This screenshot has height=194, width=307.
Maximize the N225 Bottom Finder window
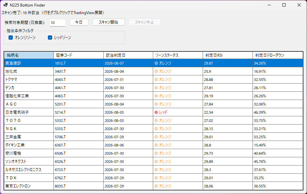coord(284,5)
